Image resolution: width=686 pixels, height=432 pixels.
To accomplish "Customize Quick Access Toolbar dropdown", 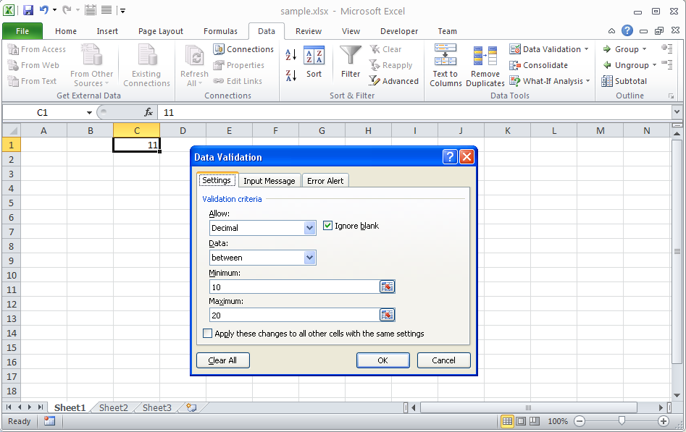I will coord(122,11).
